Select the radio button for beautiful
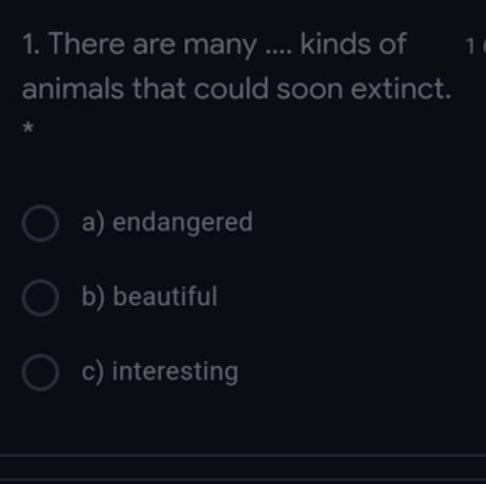The image size is (486, 484). pos(41,298)
